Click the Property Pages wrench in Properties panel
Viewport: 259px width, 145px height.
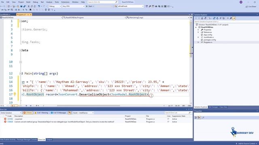pyautogui.click(x=203, y=118)
